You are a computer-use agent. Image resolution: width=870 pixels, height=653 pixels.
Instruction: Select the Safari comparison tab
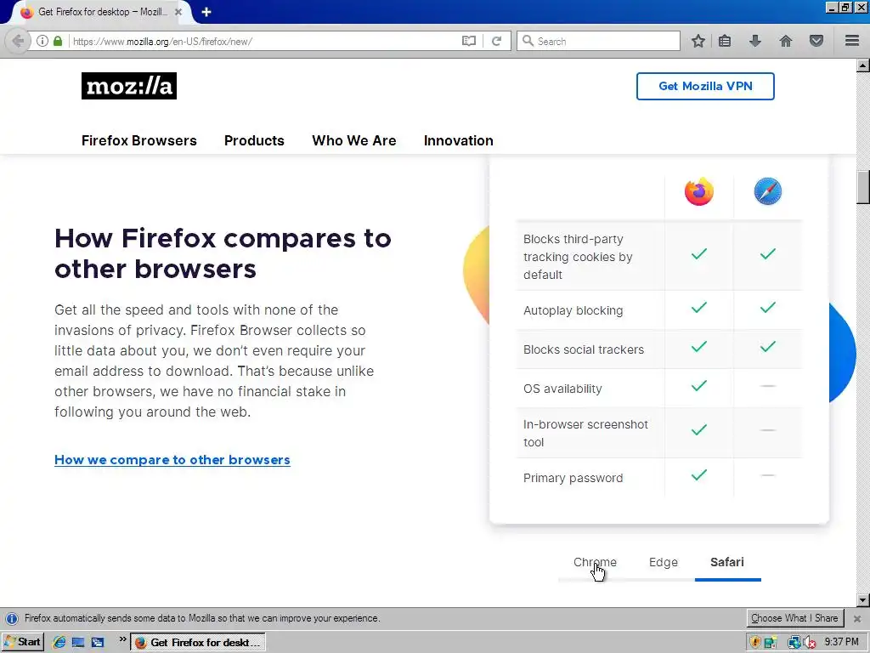click(727, 562)
